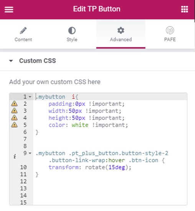This screenshot has height=211, width=195.
Task: Place cursor in transform rotate line
Action: tap(90, 167)
